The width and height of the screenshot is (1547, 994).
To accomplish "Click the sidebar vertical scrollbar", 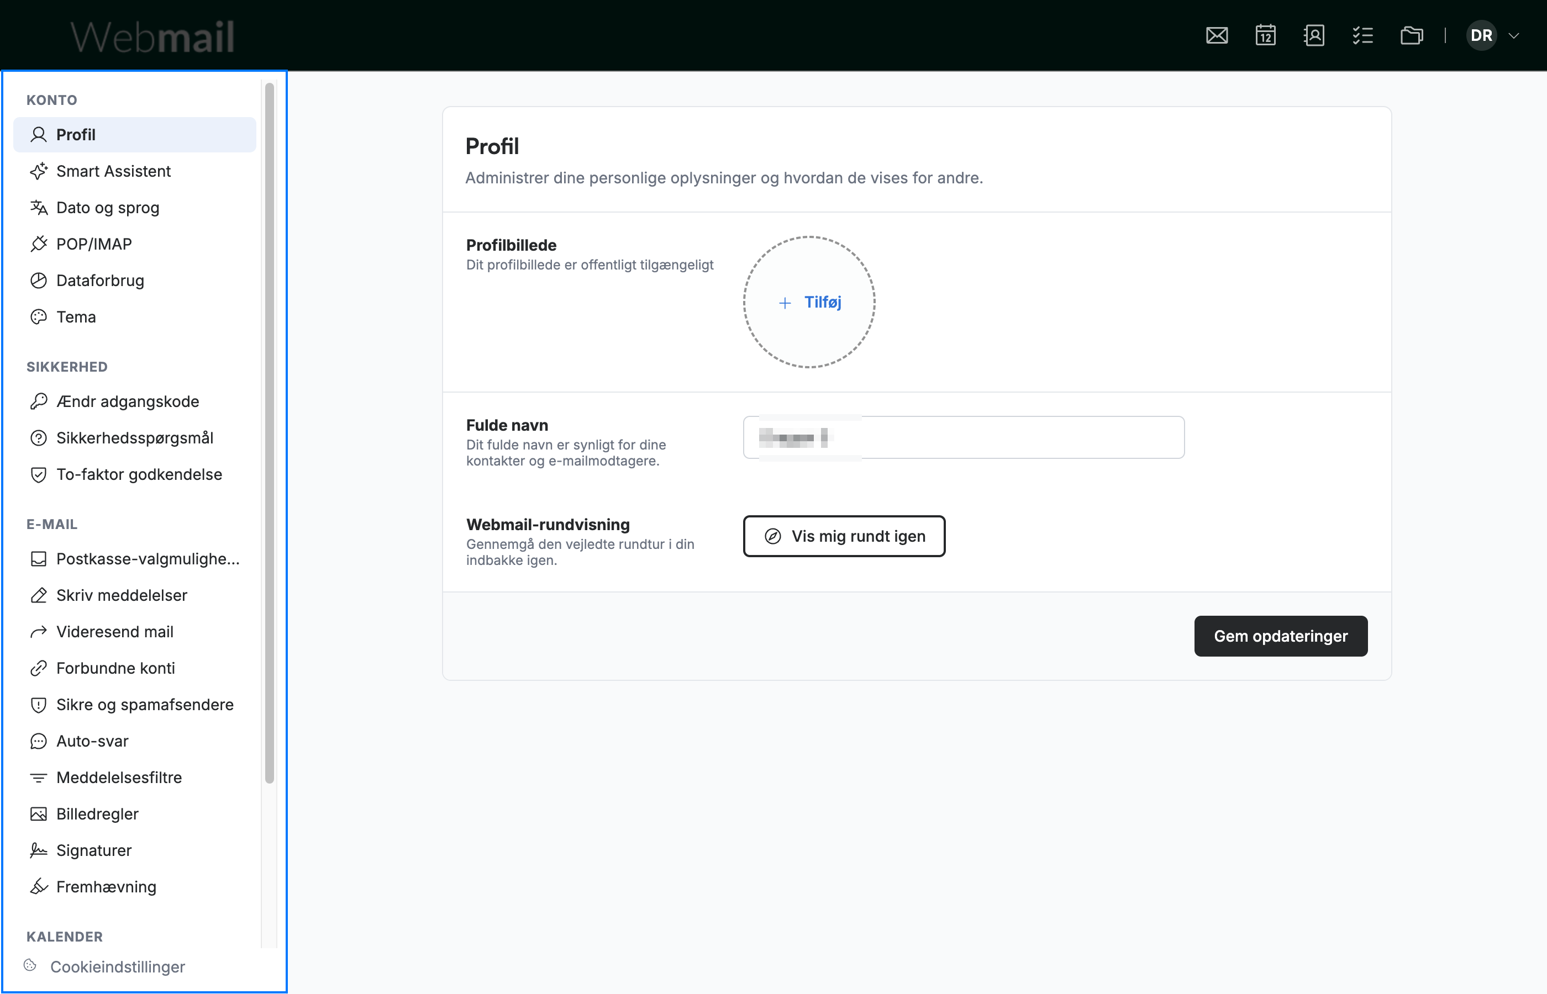I will coord(269,432).
